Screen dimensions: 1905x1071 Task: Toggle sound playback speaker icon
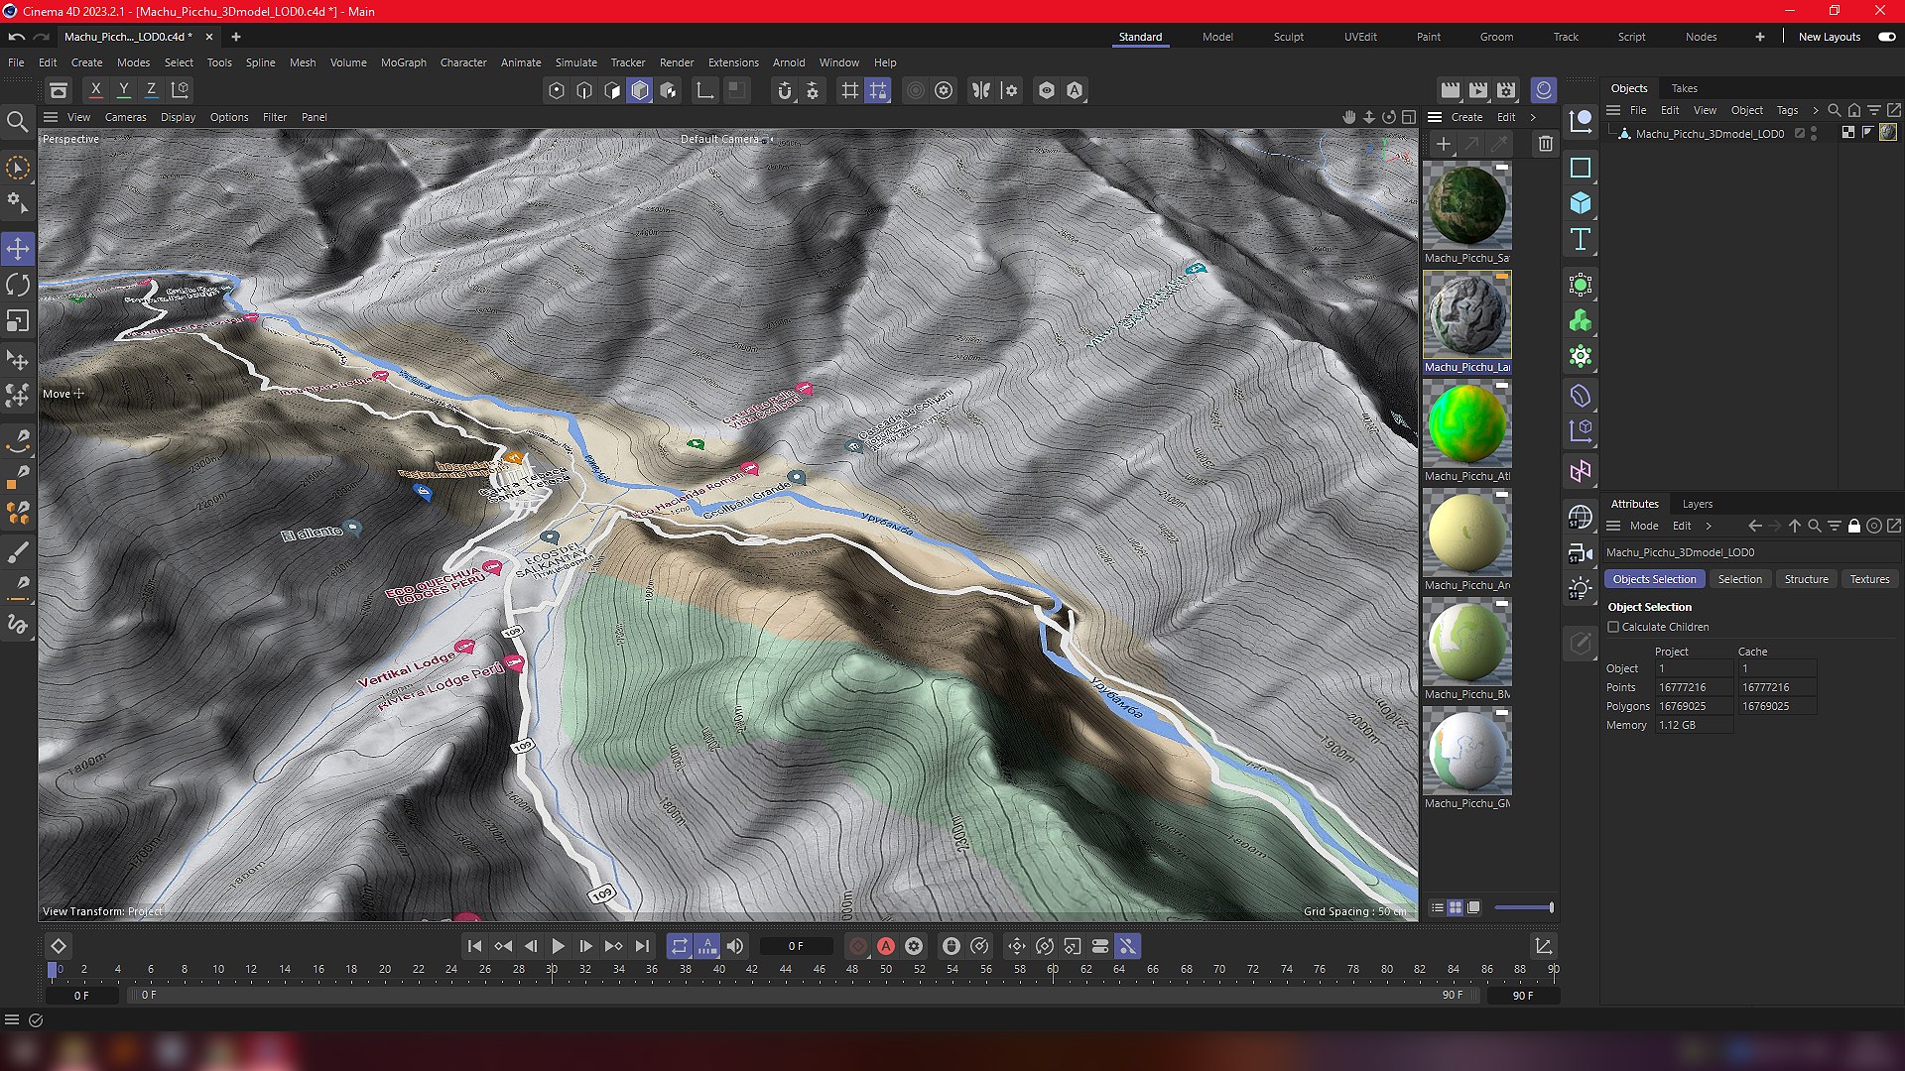(x=735, y=946)
